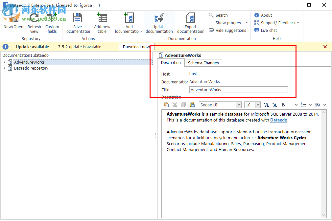This screenshot has width=332, height=221.
Task: Start Live chat from Help group
Action: (x=266, y=31)
